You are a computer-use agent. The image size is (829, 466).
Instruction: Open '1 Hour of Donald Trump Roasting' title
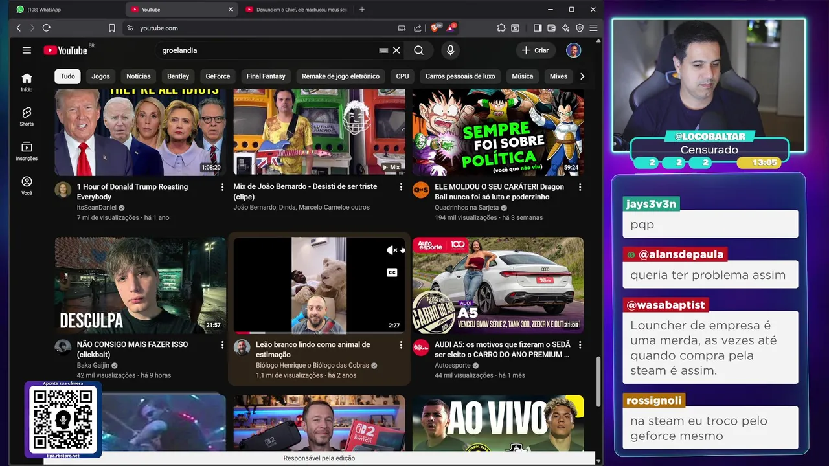[132, 192]
